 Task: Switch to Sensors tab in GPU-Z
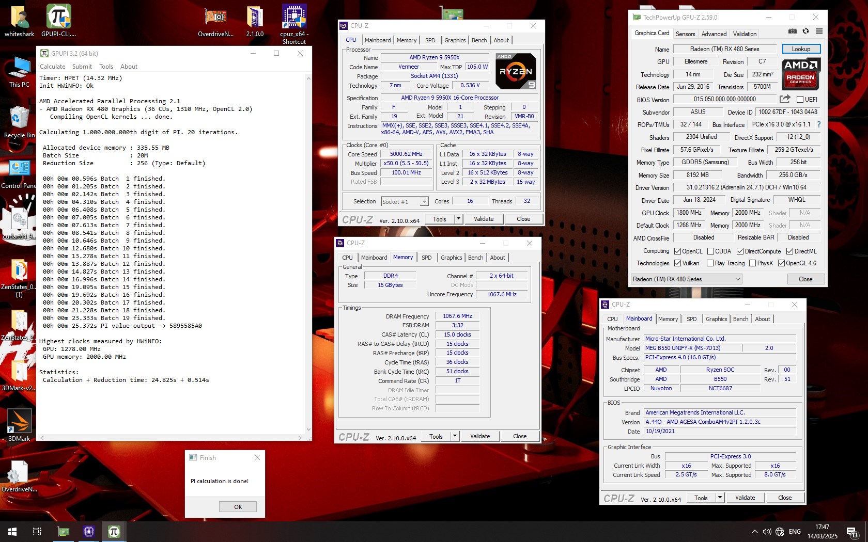point(685,34)
